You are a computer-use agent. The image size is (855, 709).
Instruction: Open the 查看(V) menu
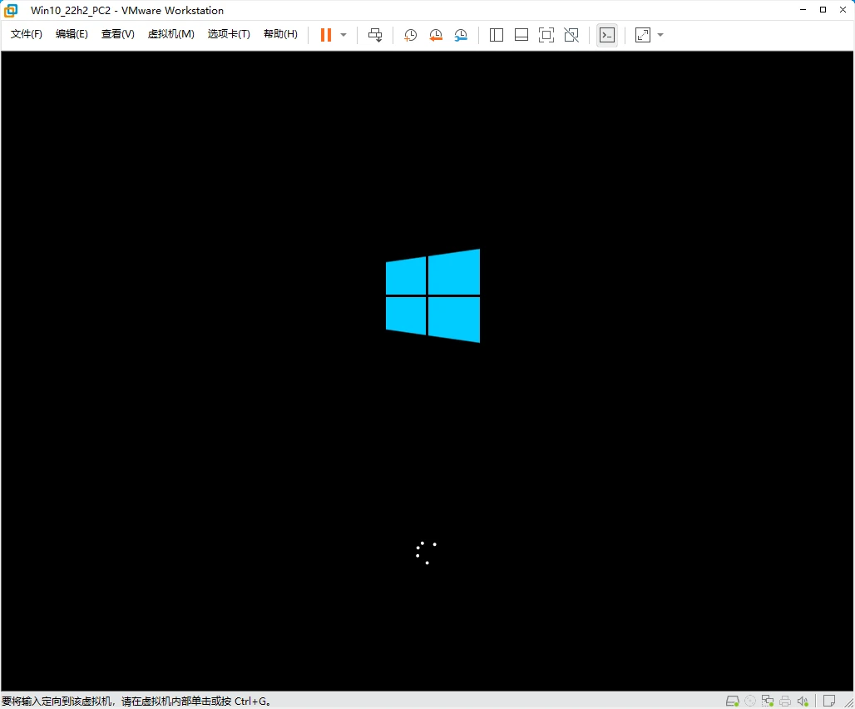coord(118,34)
